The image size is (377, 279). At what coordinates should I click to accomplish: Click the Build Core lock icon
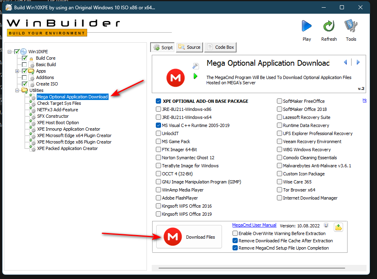pos(31,58)
